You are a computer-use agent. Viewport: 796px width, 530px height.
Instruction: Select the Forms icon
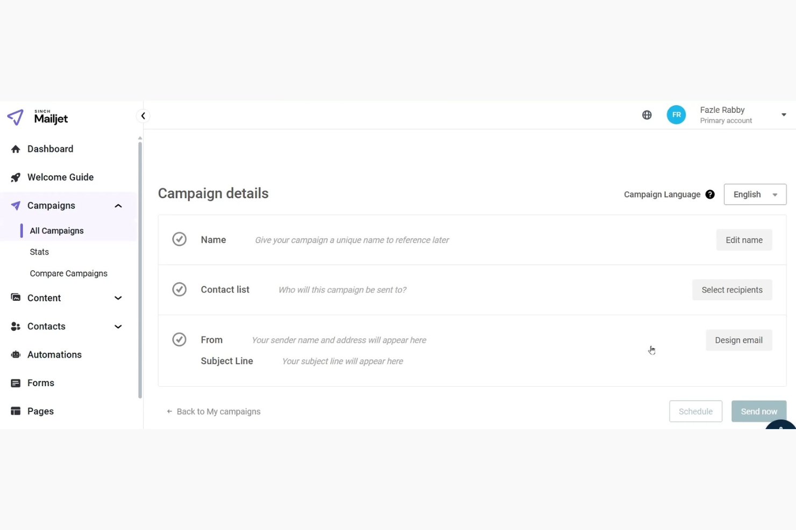tap(16, 382)
